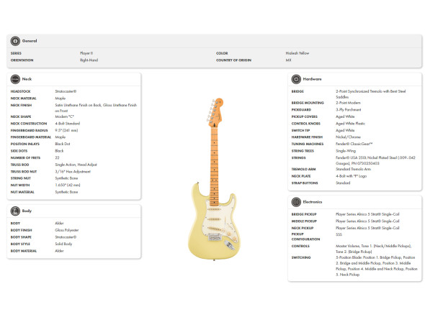Click the 'General' section heading
The height and width of the screenshot is (312, 425).
point(30,41)
